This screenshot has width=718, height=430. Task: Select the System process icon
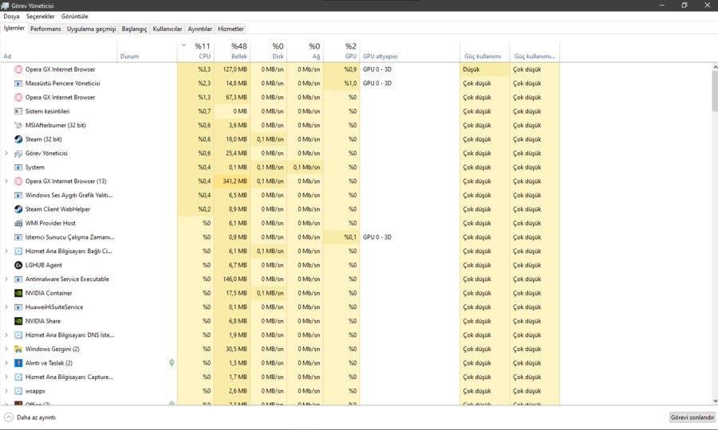[x=18, y=167]
